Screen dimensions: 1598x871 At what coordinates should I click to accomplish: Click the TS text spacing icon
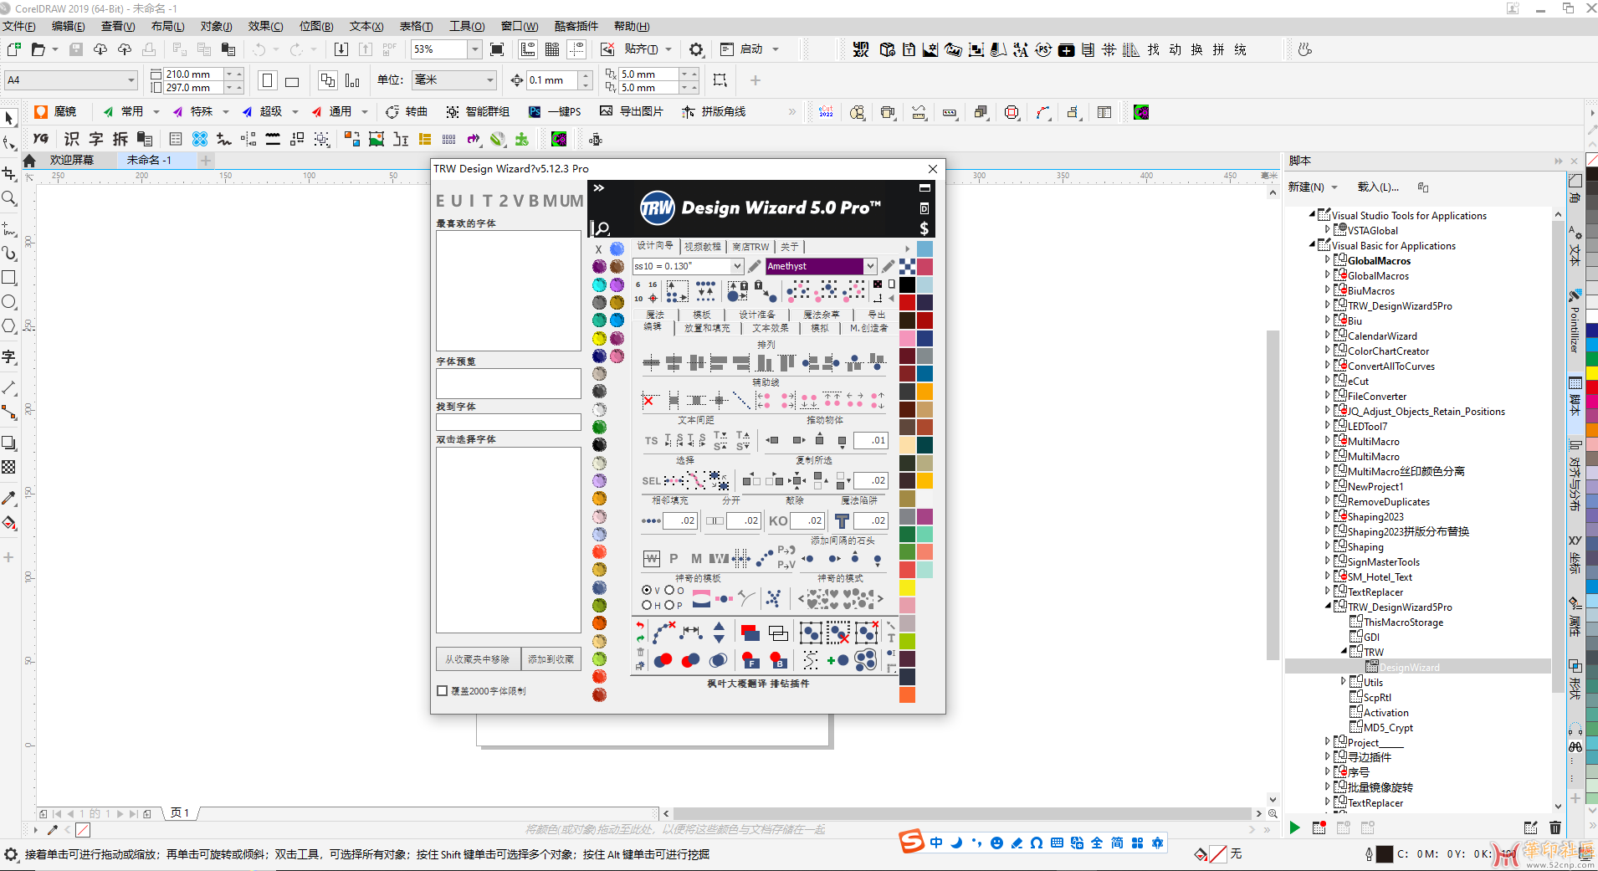[x=651, y=440]
